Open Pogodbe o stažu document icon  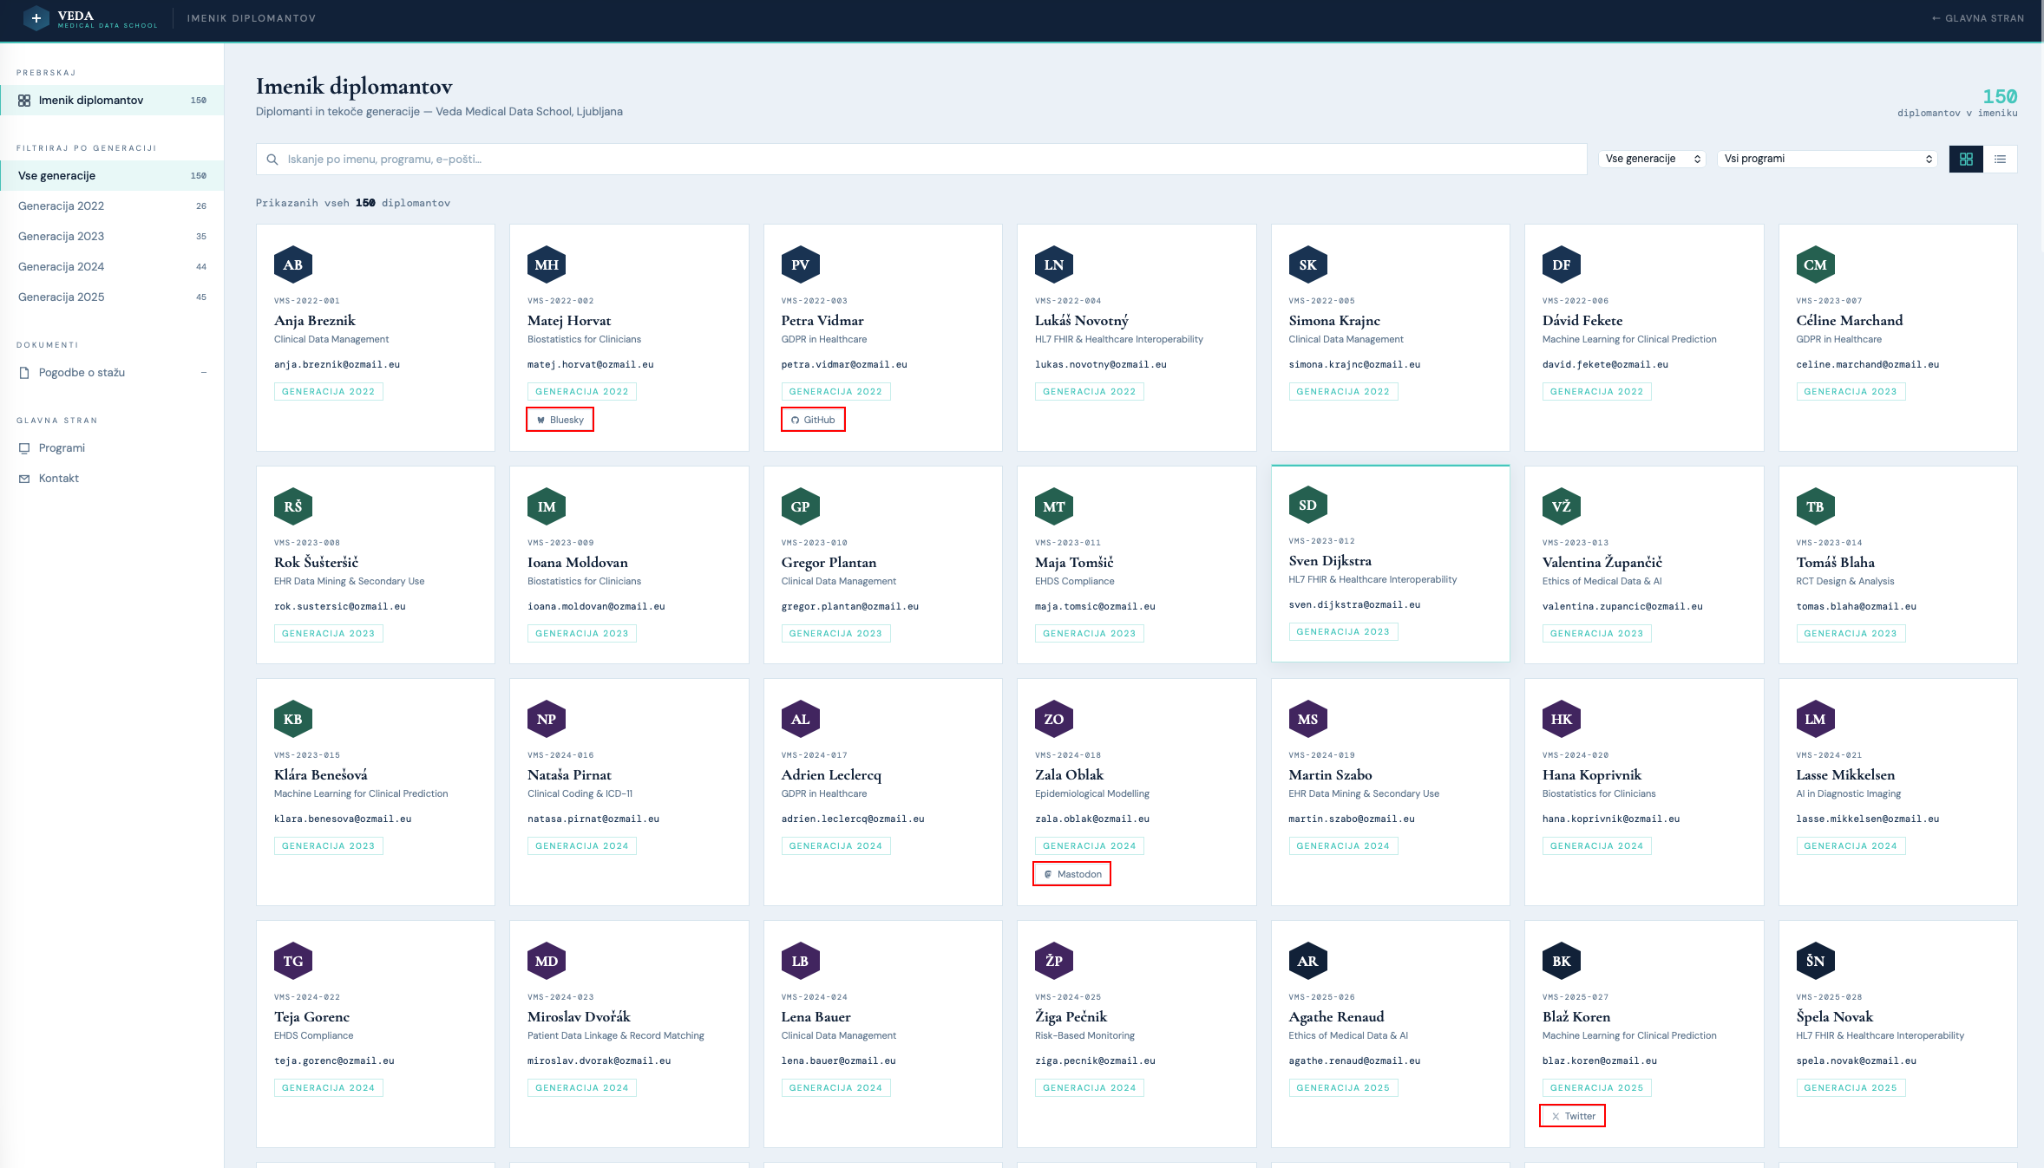click(x=24, y=373)
